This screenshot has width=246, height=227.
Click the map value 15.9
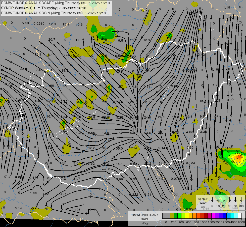(66, 24)
